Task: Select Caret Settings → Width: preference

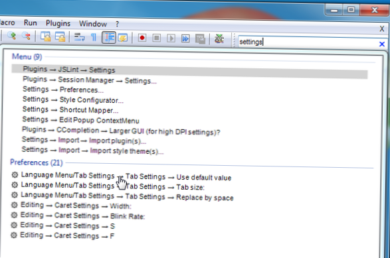Action: 71,206
